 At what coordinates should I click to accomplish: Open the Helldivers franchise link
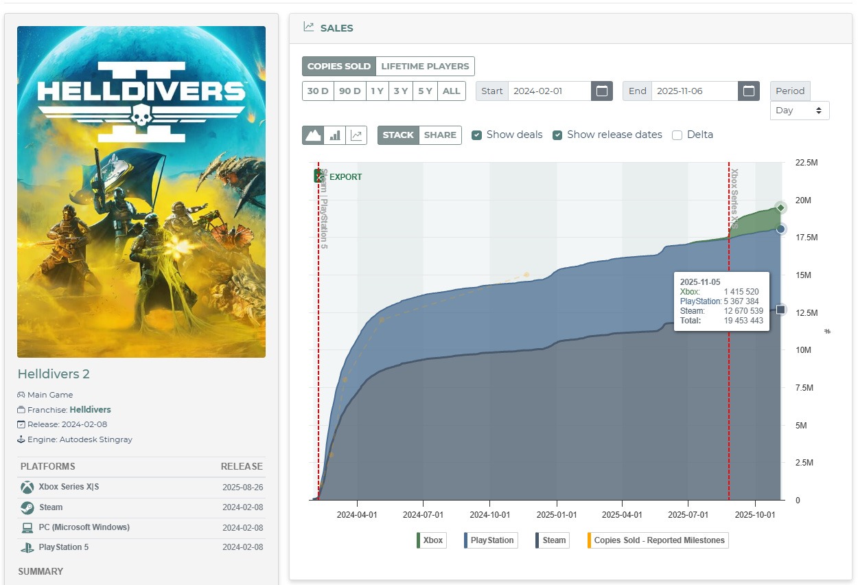[x=90, y=410]
